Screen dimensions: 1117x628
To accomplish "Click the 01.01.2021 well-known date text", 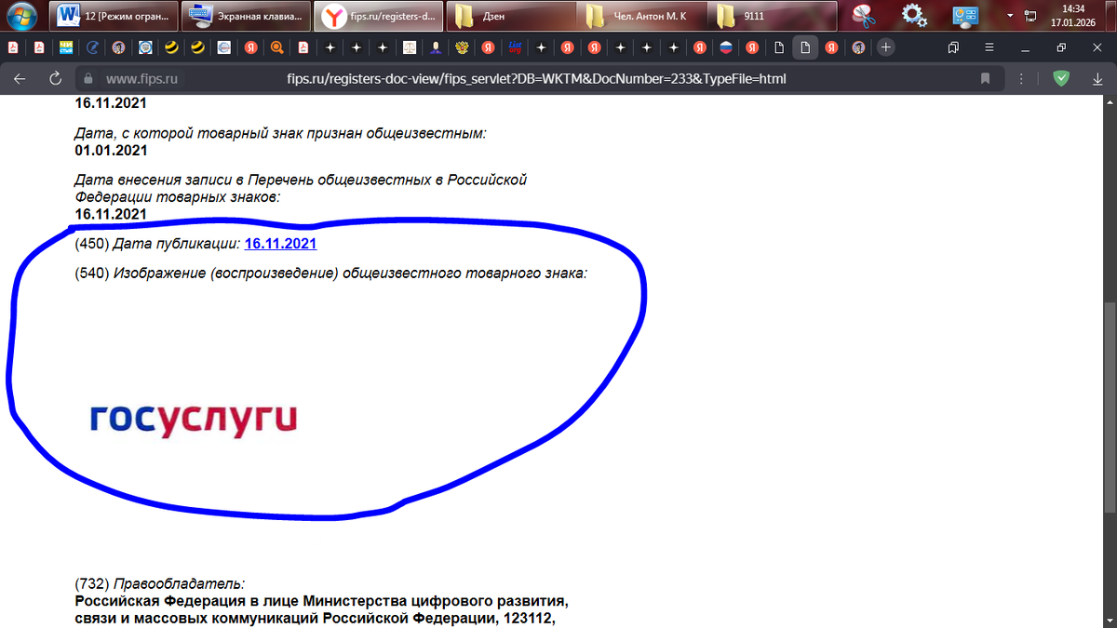I will (x=111, y=151).
